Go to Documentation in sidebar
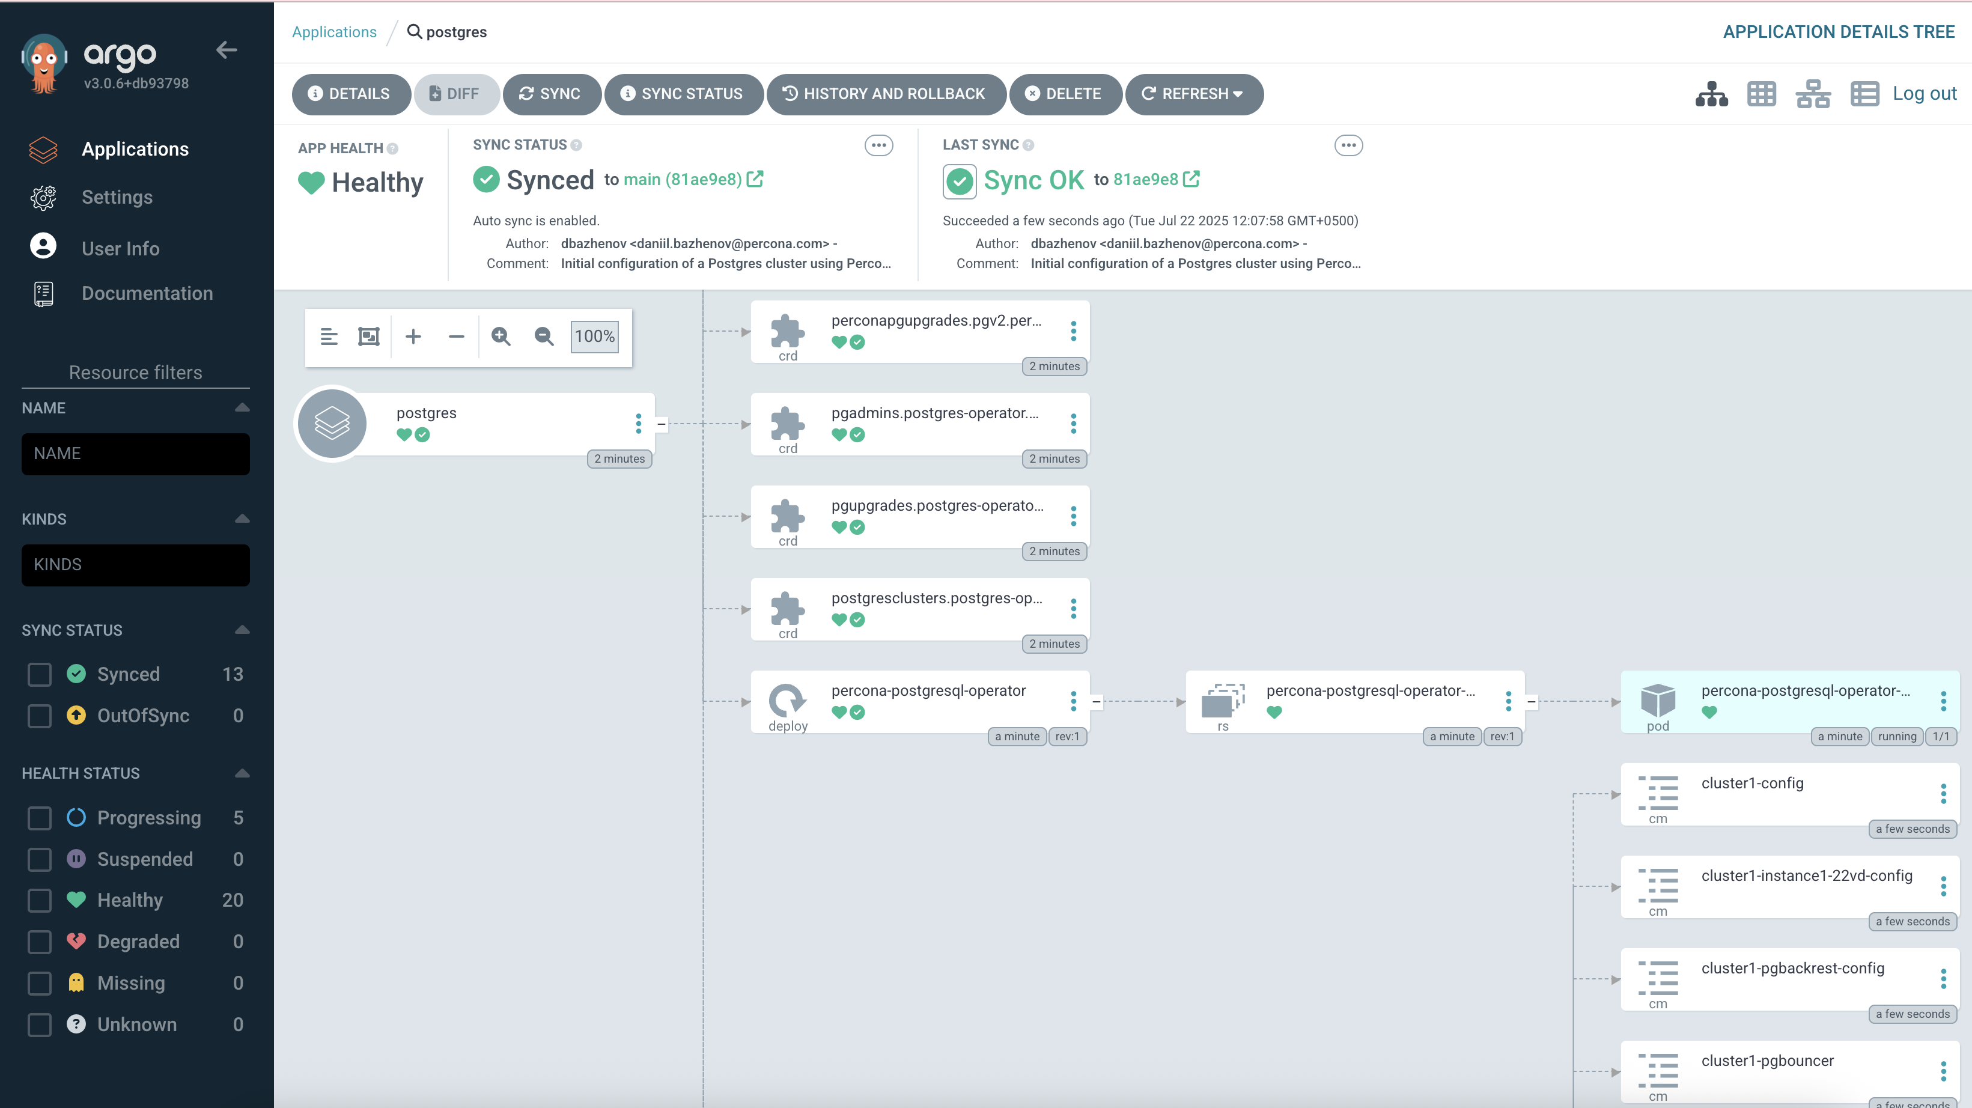The image size is (1972, 1108). point(147,293)
